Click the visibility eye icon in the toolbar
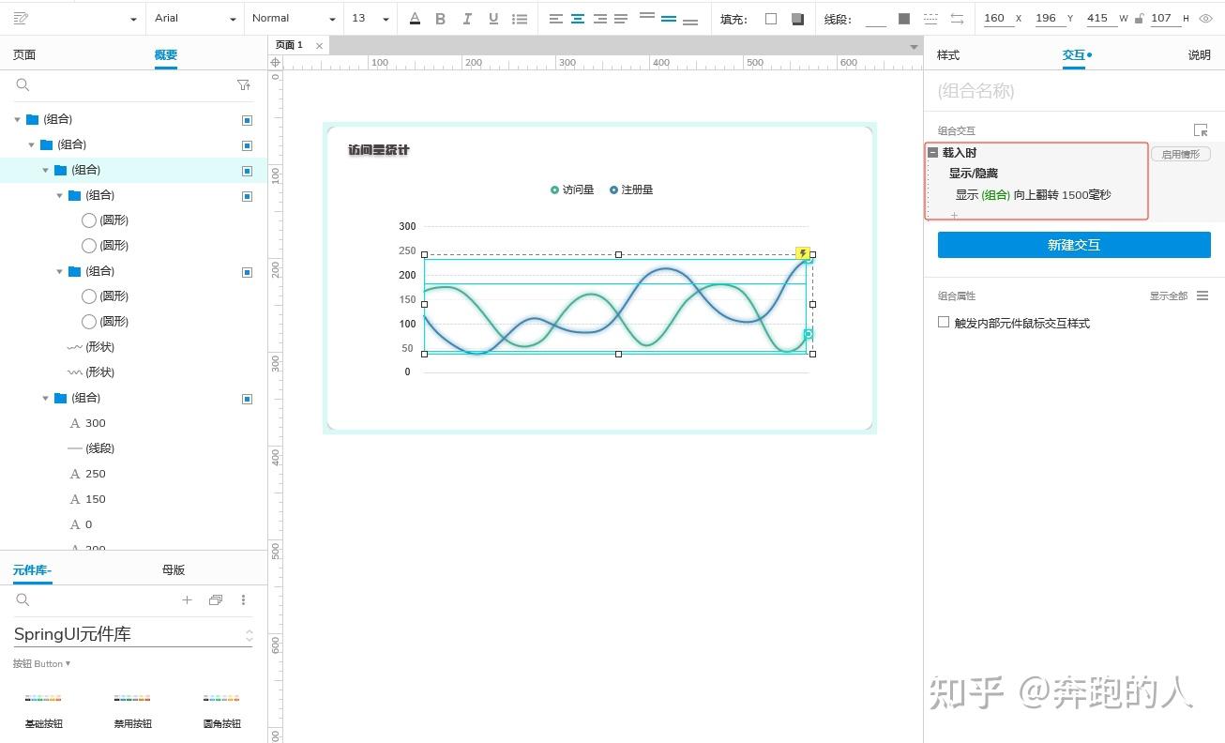Viewport: 1225px width, 743px height. pos(1206,18)
